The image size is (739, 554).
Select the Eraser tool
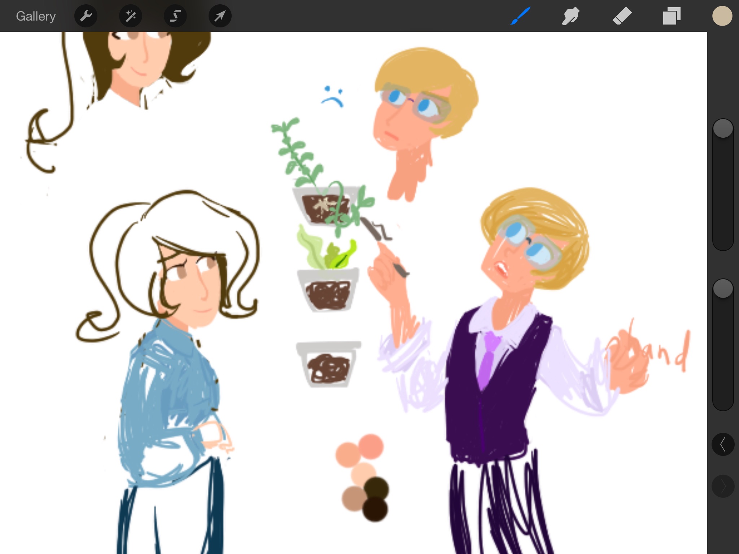point(622,16)
